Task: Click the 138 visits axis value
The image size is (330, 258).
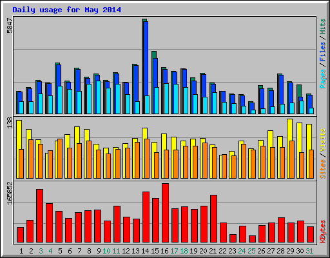Action: [10, 123]
